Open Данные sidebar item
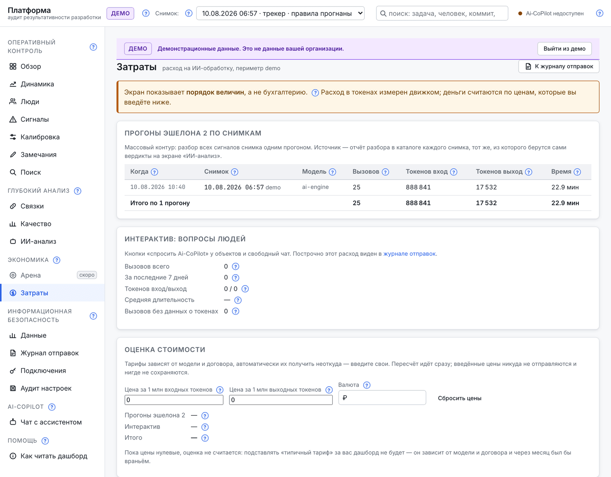The image size is (611, 477). point(52,335)
